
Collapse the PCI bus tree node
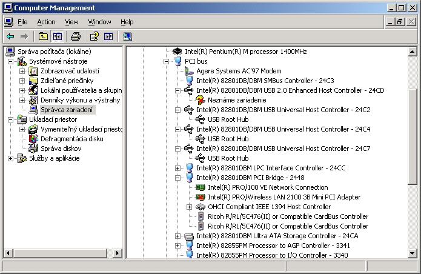tap(166, 61)
